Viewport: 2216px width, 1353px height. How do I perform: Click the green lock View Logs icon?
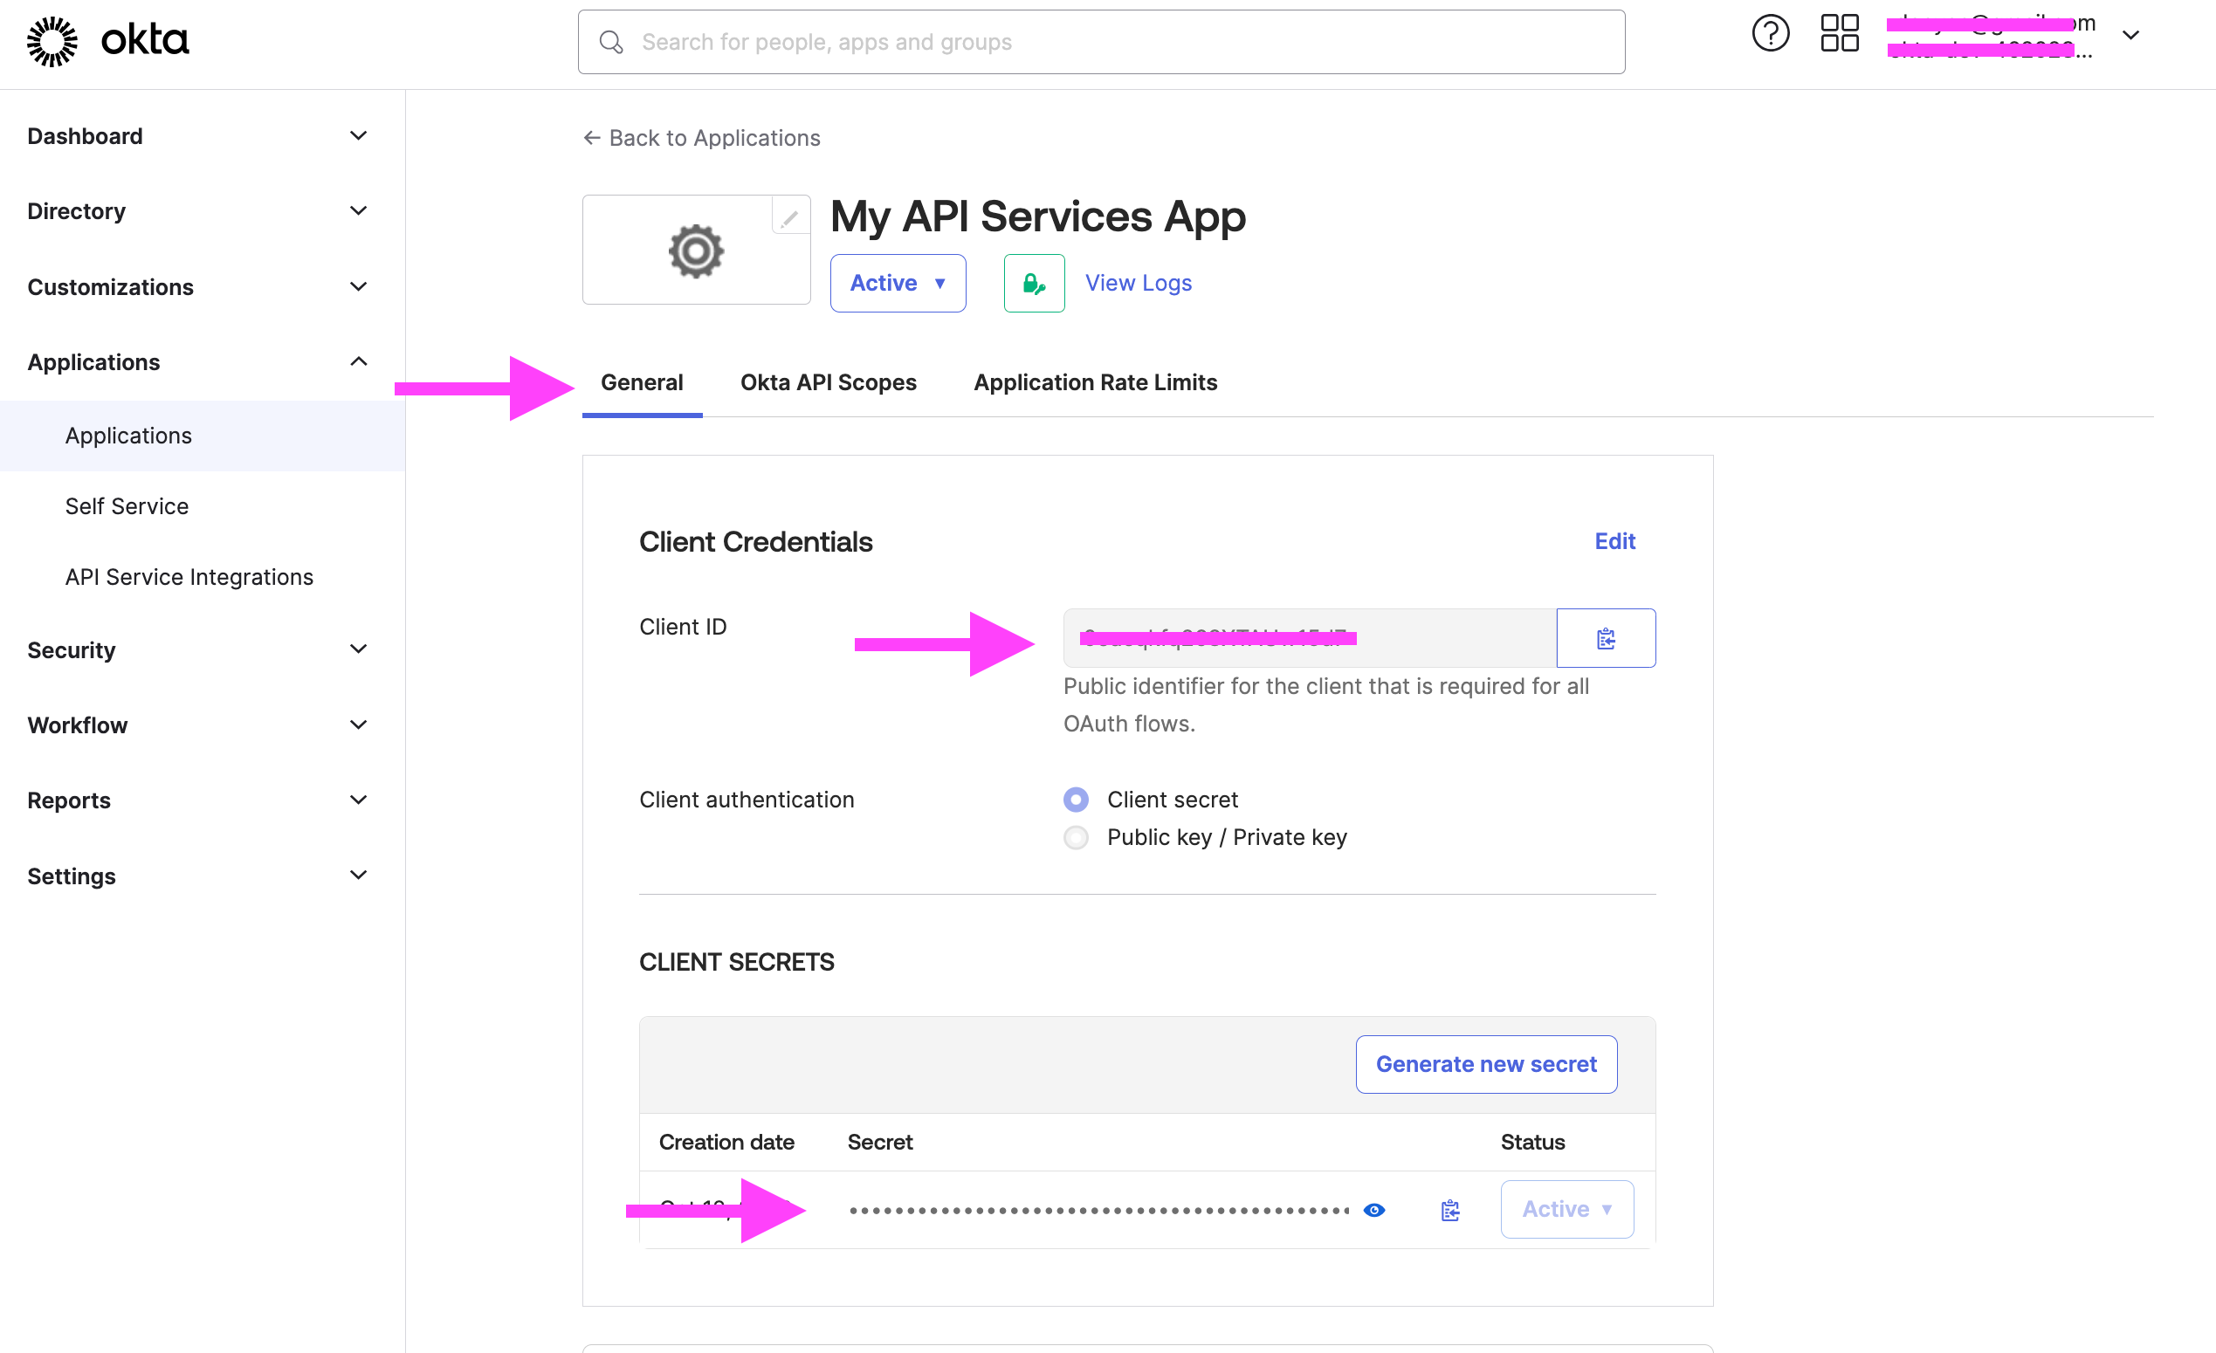[1030, 282]
